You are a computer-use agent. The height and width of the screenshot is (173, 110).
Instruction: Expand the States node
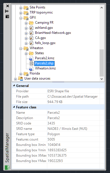pyautogui.click(x=26, y=54)
